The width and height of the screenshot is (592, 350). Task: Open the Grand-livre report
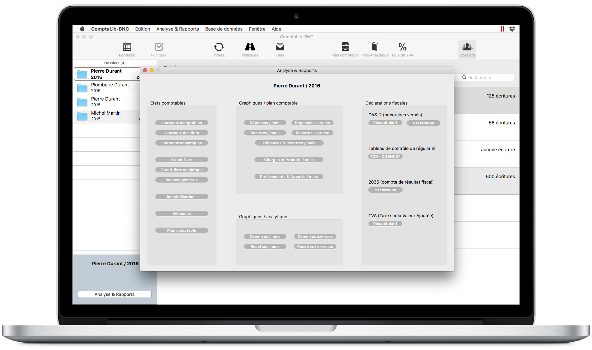tap(182, 160)
